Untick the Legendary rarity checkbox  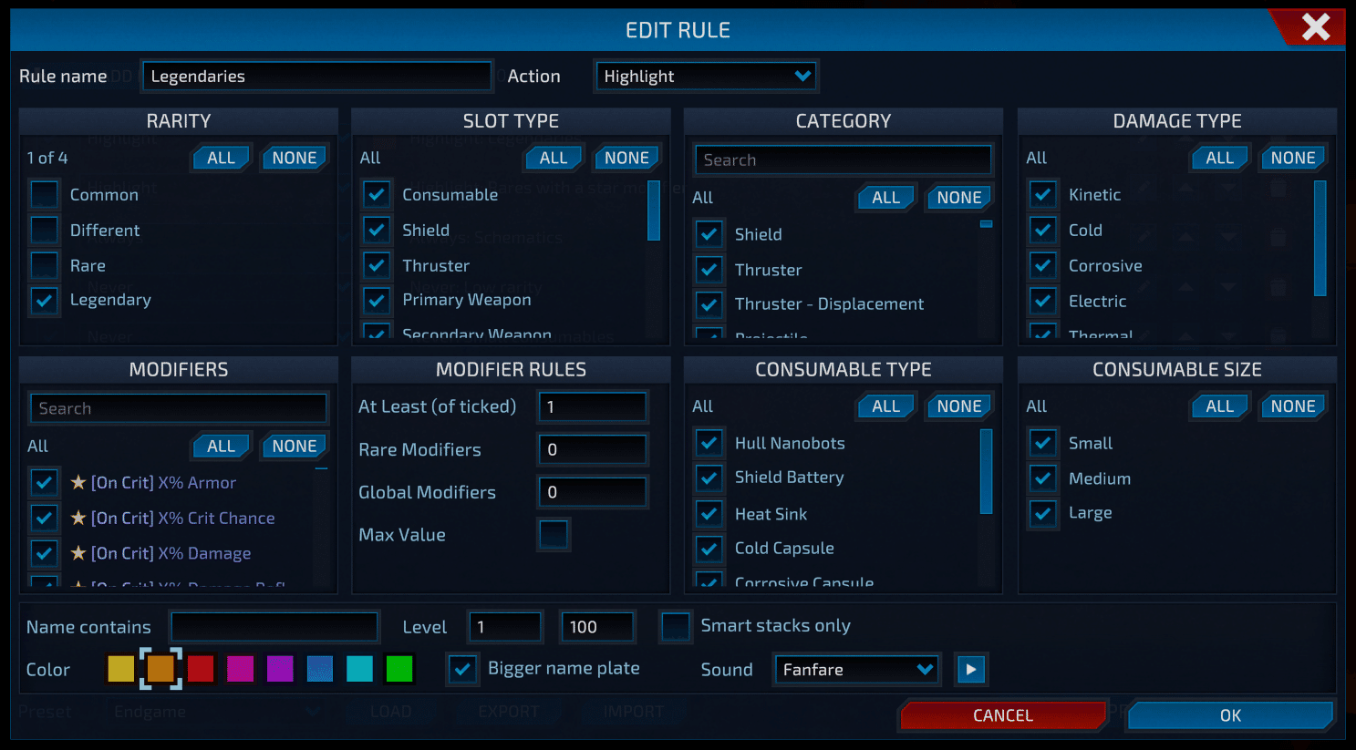point(45,300)
